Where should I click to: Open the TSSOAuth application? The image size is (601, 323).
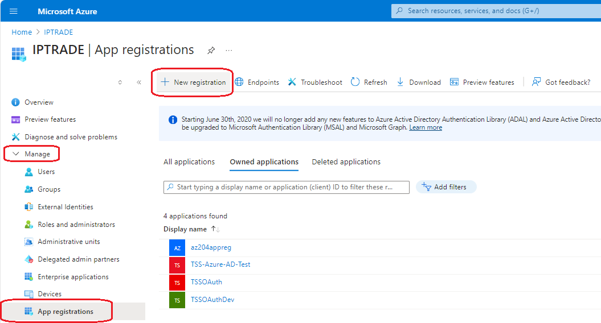pos(206,282)
